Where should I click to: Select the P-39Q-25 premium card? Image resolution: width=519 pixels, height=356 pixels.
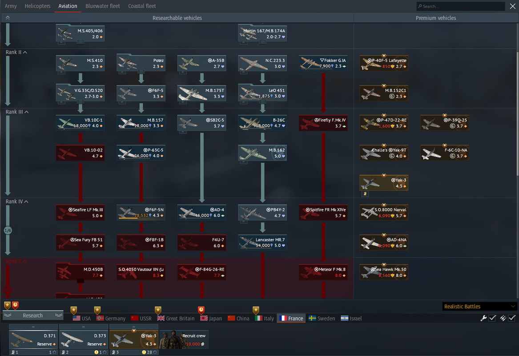(445, 123)
